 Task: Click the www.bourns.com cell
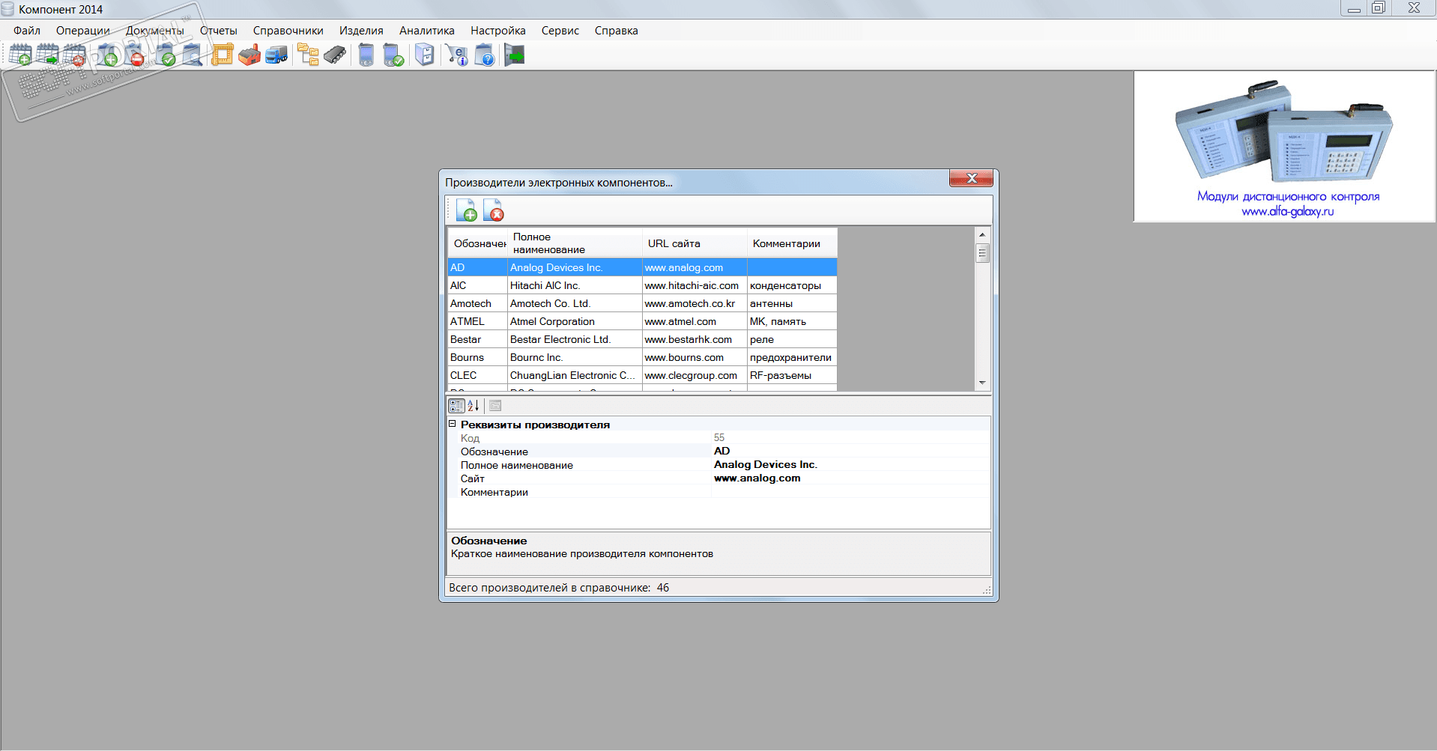point(695,357)
